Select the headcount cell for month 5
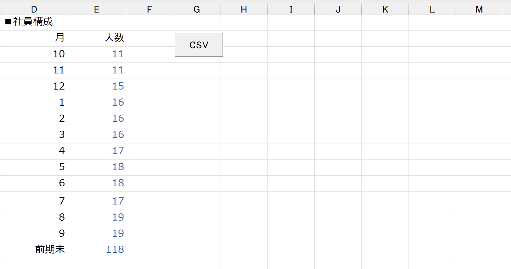 (x=96, y=167)
